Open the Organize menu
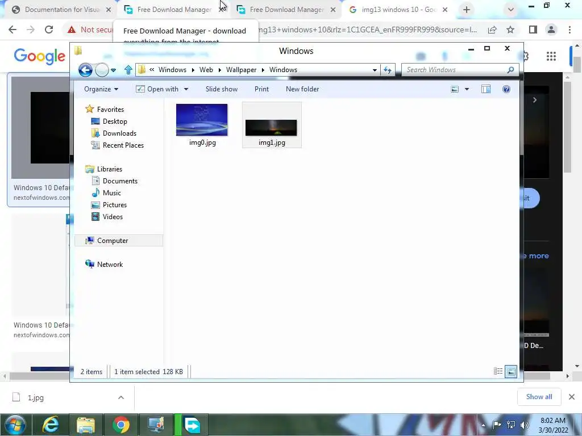 (x=101, y=89)
